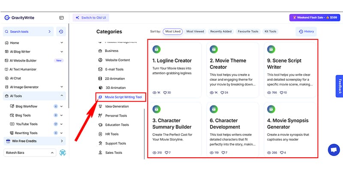Image resolution: width=343 pixels, height=171 pixels.
Task: Click the Search tools input field
Action: pos(26,32)
